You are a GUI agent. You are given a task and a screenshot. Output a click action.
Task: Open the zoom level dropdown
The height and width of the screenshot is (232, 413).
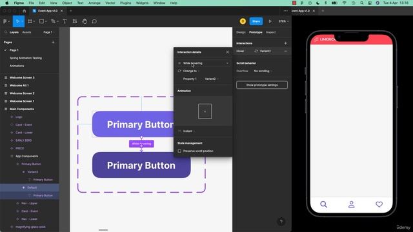[283, 21]
